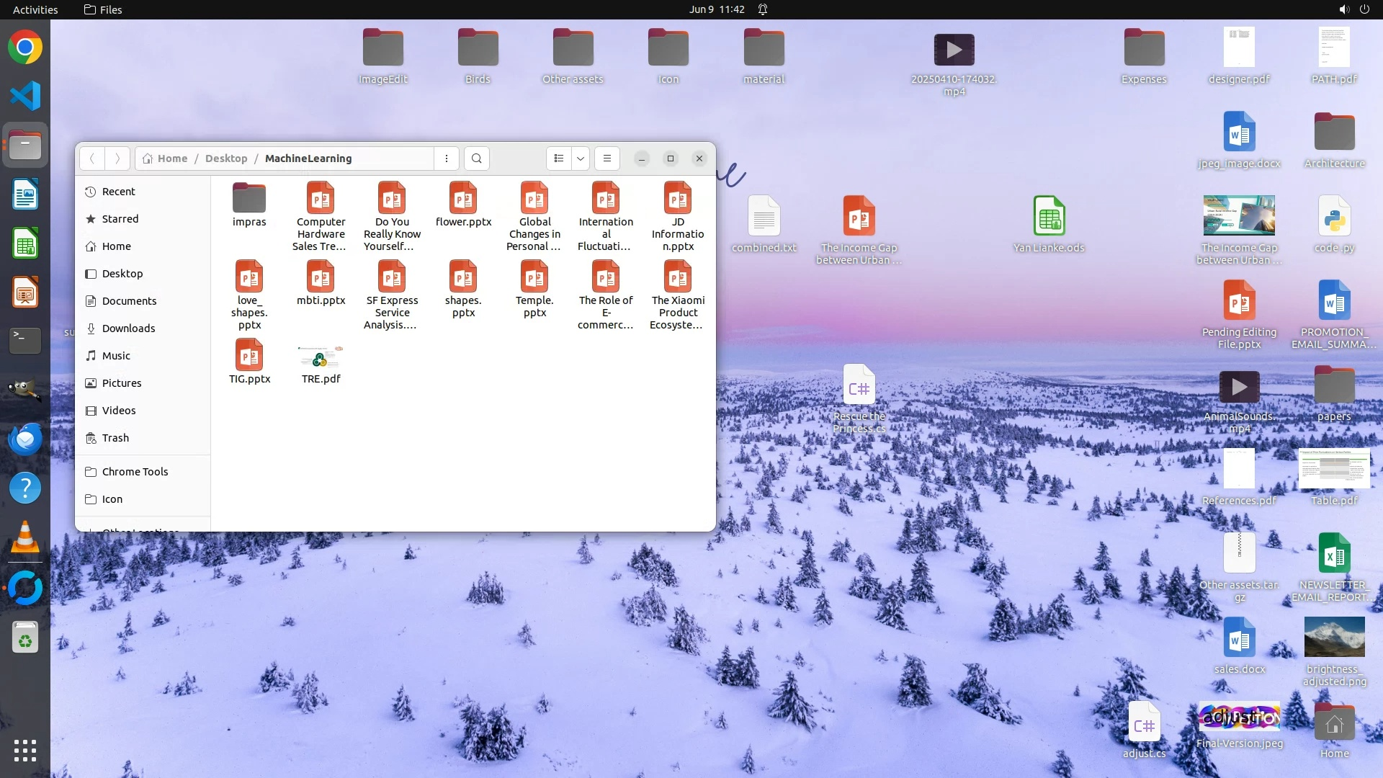The width and height of the screenshot is (1383, 778).
Task: Toggle list view in Files toolbar
Action: pos(559,158)
